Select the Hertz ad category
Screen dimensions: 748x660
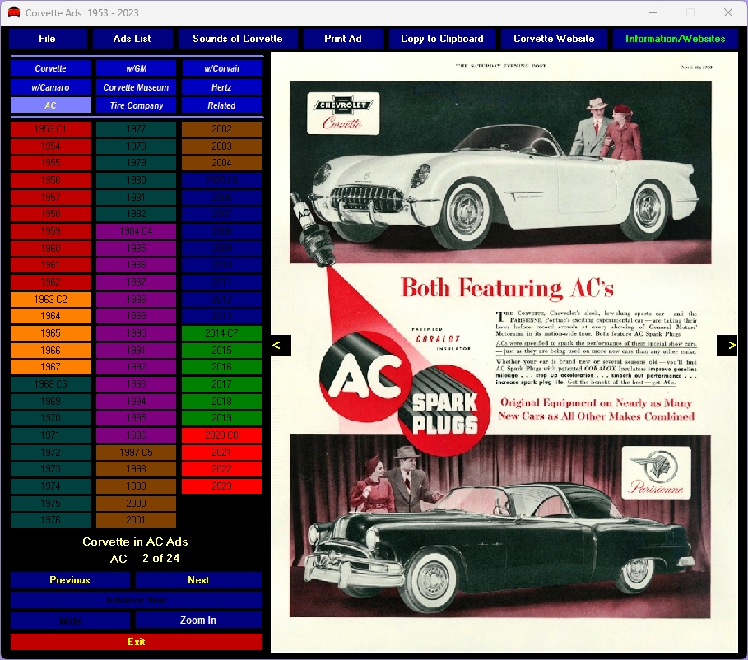(222, 87)
